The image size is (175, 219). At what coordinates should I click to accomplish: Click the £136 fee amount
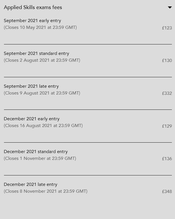(x=167, y=159)
